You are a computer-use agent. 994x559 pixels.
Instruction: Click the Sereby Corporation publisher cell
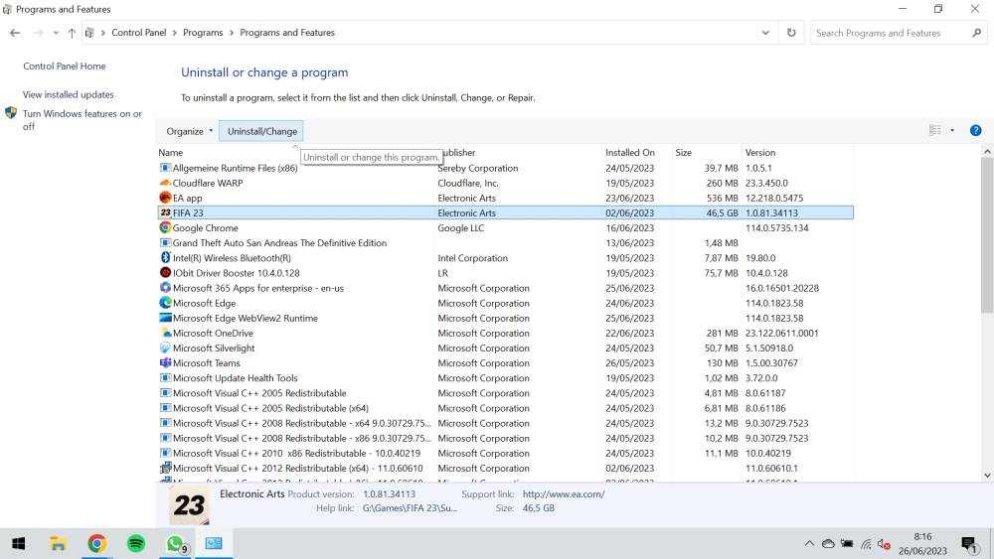tap(478, 168)
